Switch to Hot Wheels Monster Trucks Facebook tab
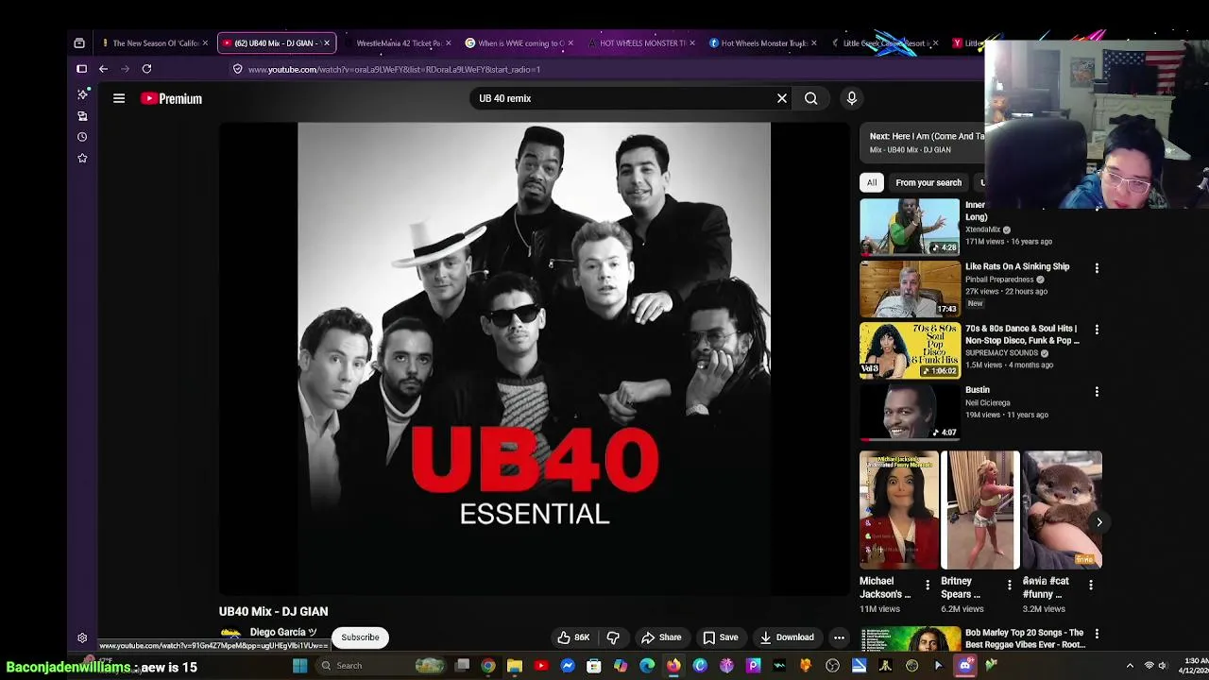 [762, 42]
